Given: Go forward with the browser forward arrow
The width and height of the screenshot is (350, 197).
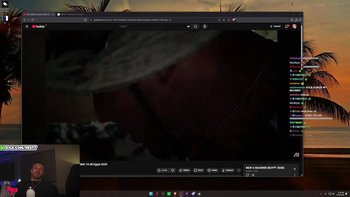Looking at the screenshot, I should [28, 20].
